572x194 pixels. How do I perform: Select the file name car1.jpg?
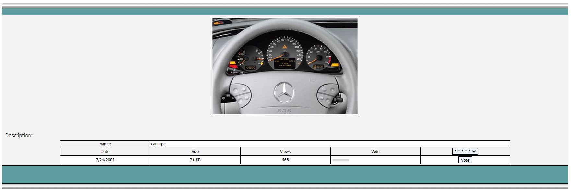click(158, 144)
